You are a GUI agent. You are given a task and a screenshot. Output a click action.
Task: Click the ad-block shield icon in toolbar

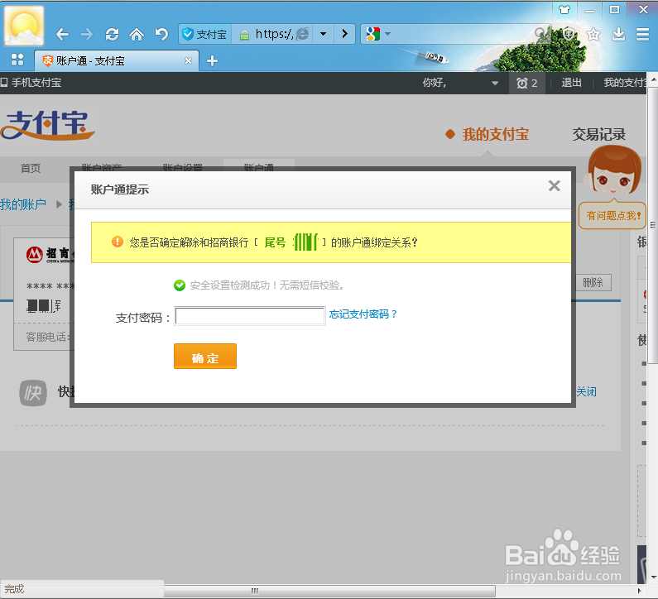568,34
